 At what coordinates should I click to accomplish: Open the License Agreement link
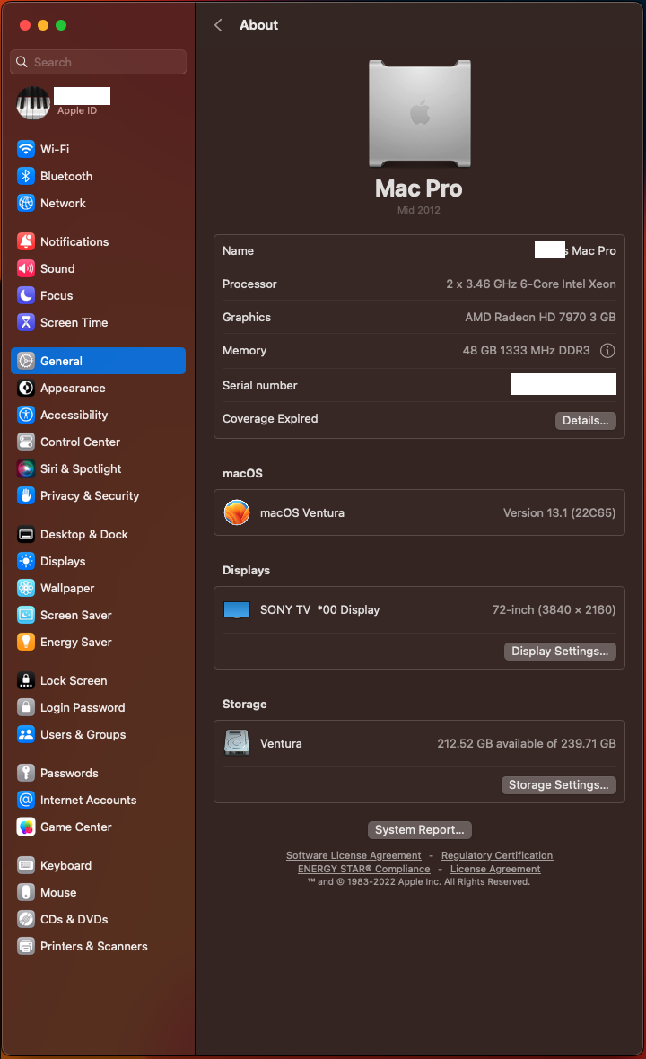[495, 870]
